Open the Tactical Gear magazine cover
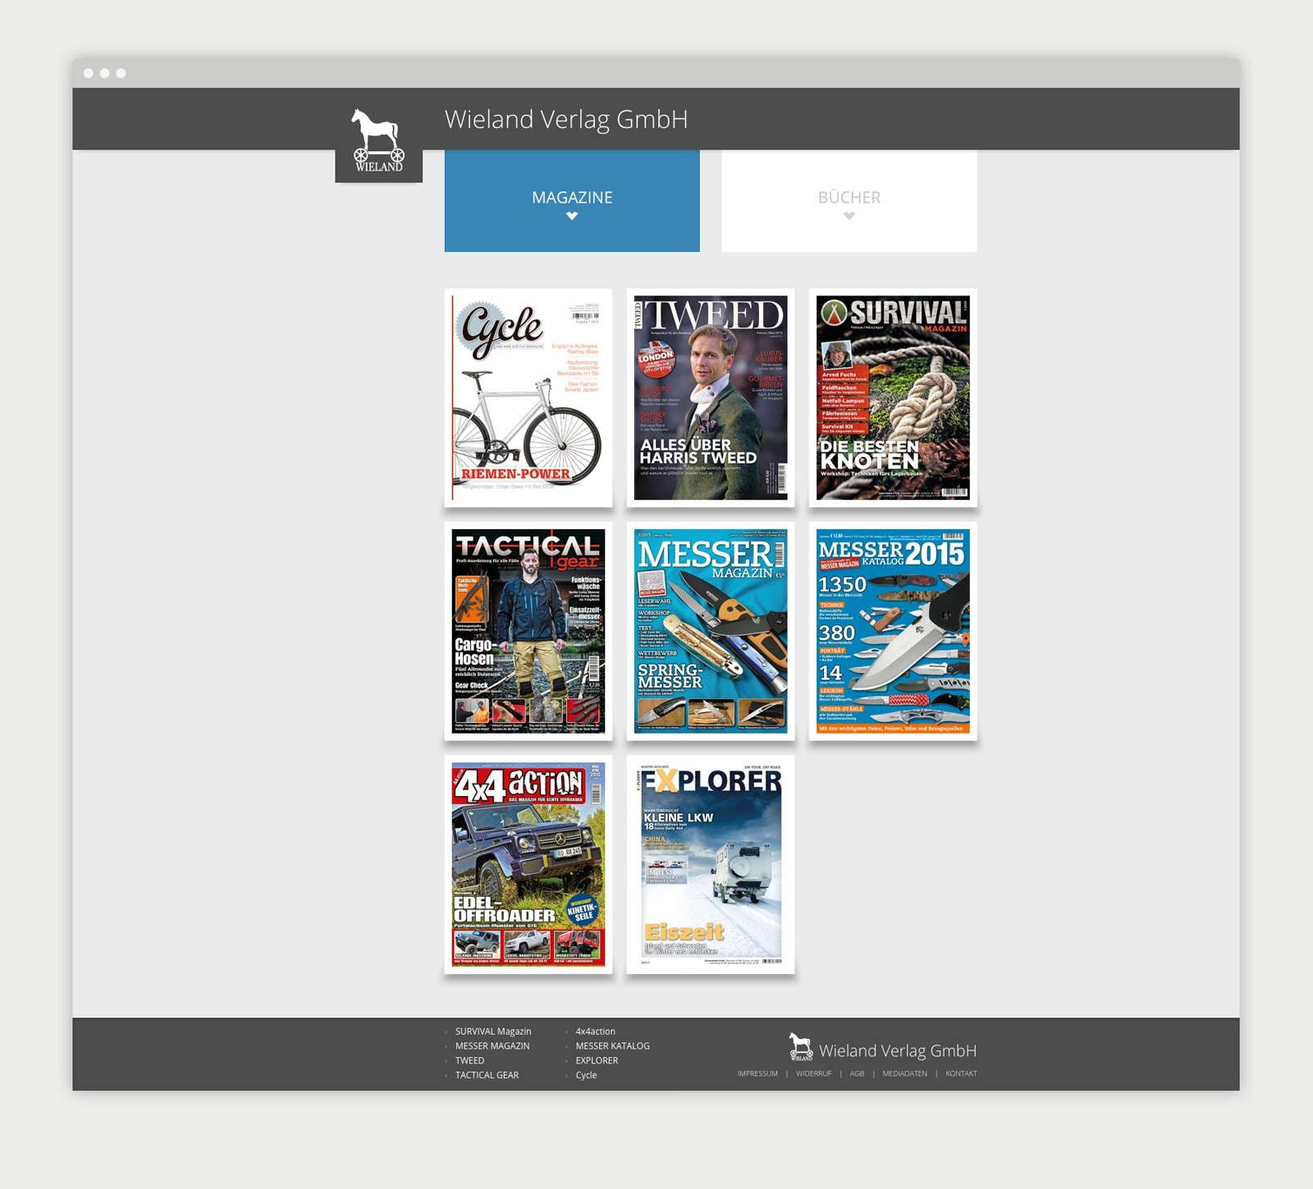 click(x=528, y=631)
